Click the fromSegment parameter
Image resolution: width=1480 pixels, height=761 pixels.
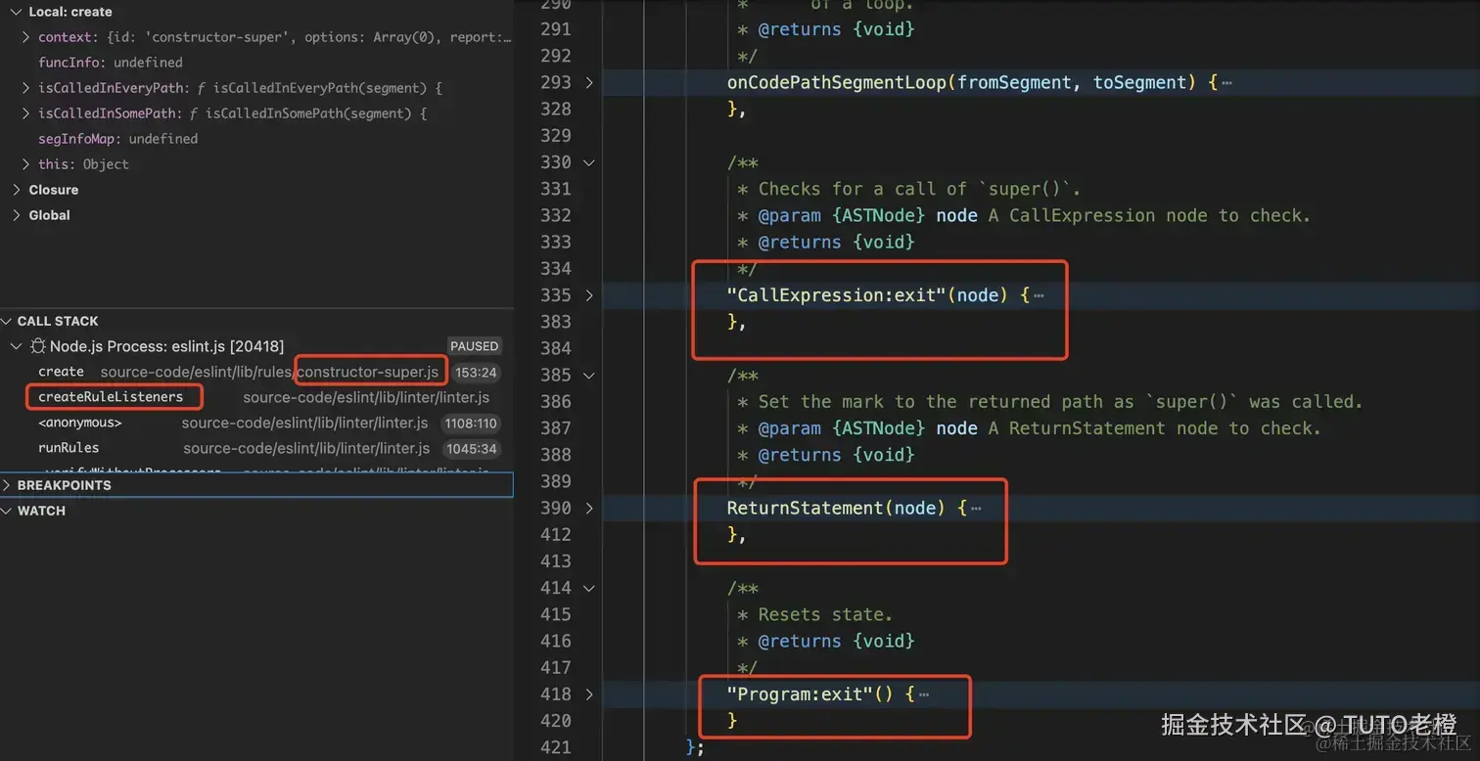[x=1014, y=82]
